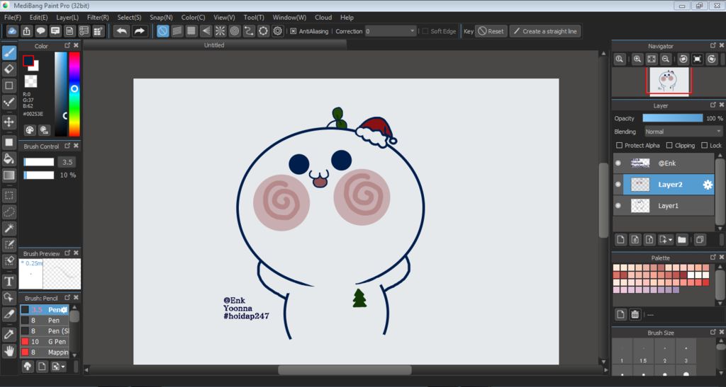The height and width of the screenshot is (387, 726).
Task: Click the Redo arrow in the toolbar
Action: 140,31
